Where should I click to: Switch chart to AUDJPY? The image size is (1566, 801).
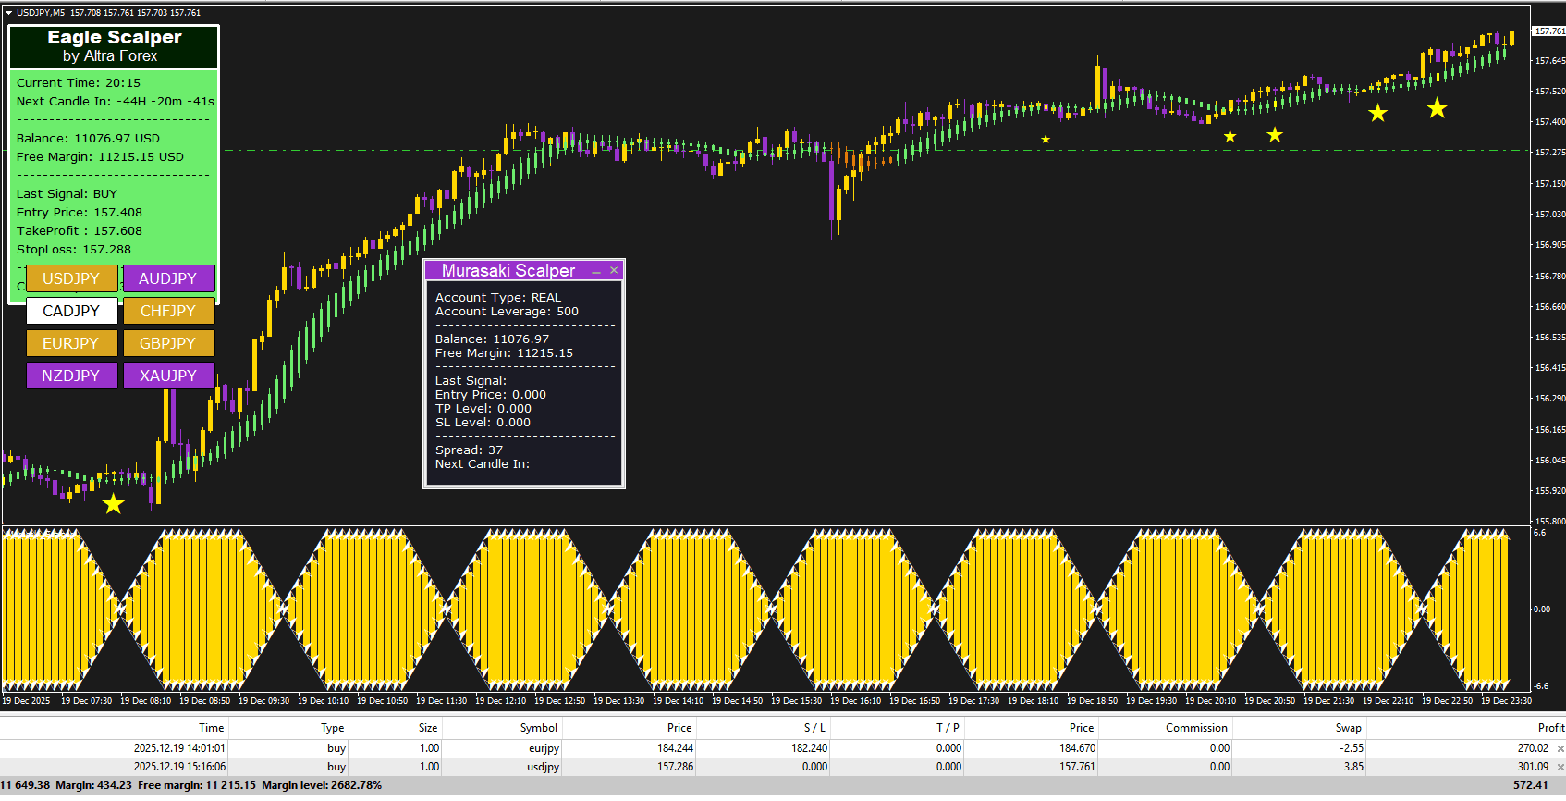click(x=168, y=278)
